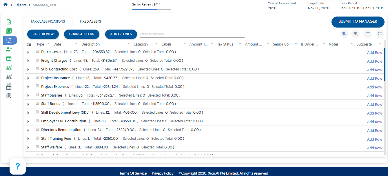Viewport: 388px width, 176px height.
Task: Expand the Freight Charges group
Action: coord(28,61)
